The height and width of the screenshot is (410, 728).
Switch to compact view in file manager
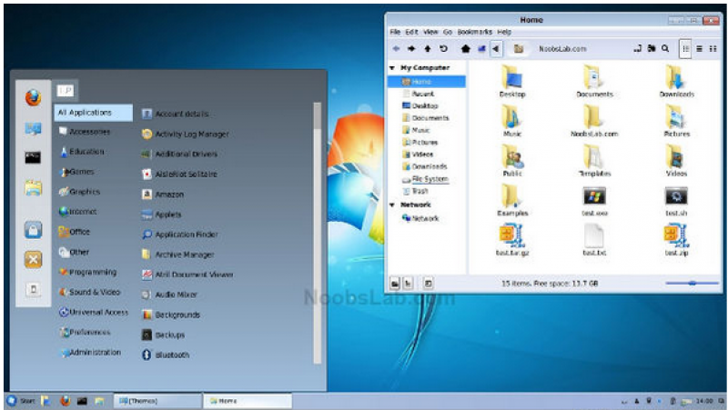[x=713, y=49]
